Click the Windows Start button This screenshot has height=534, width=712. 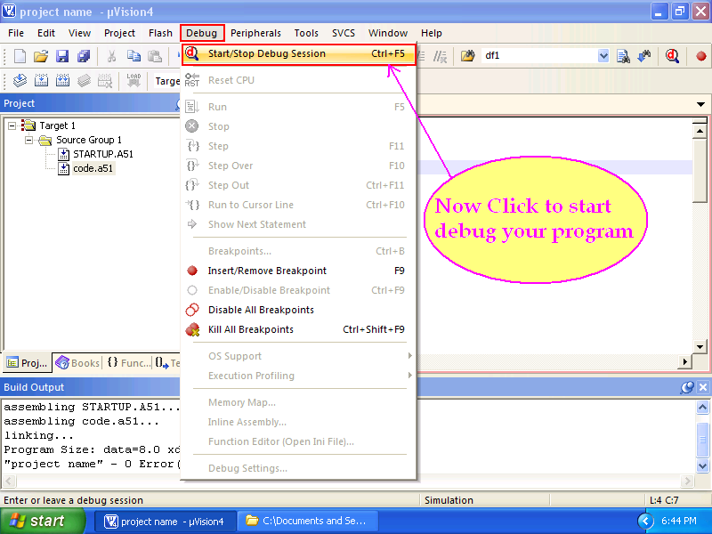pyautogui.click(x=40, y=521)
